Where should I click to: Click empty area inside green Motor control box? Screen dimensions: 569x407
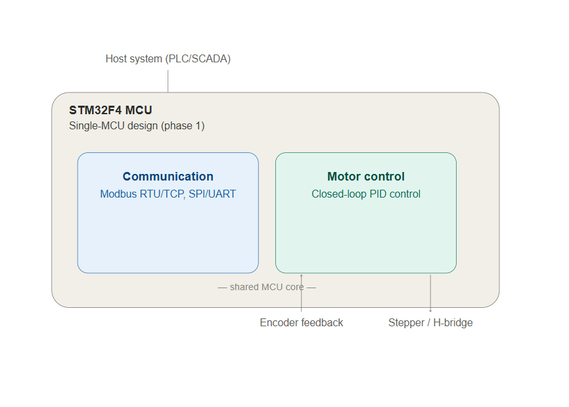coord(366,236)
